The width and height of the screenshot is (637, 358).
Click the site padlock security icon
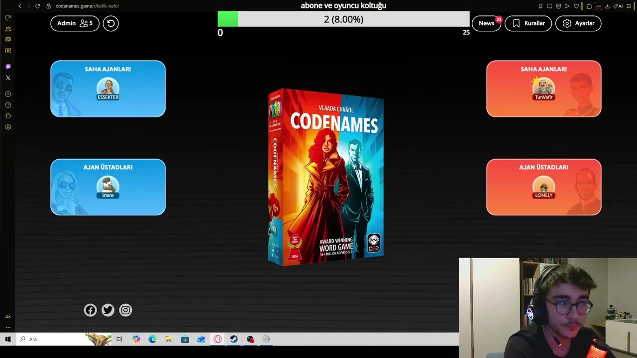coord(48,6)
